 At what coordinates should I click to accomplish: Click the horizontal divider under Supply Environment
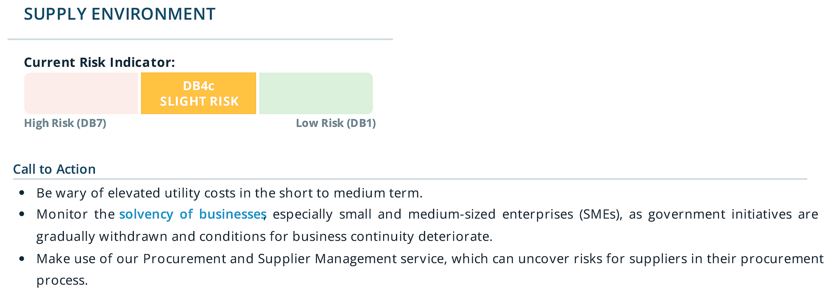(x=200, y=39)
